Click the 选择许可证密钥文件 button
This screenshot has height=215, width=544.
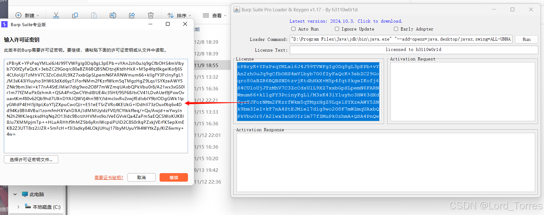tap(31, 160)
